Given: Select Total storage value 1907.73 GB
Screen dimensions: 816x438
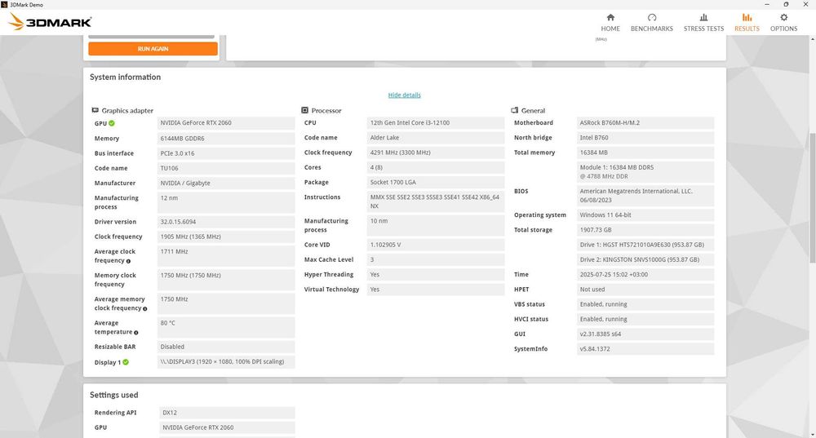Looking at the screenshot, I should click(x=645, y=230).
